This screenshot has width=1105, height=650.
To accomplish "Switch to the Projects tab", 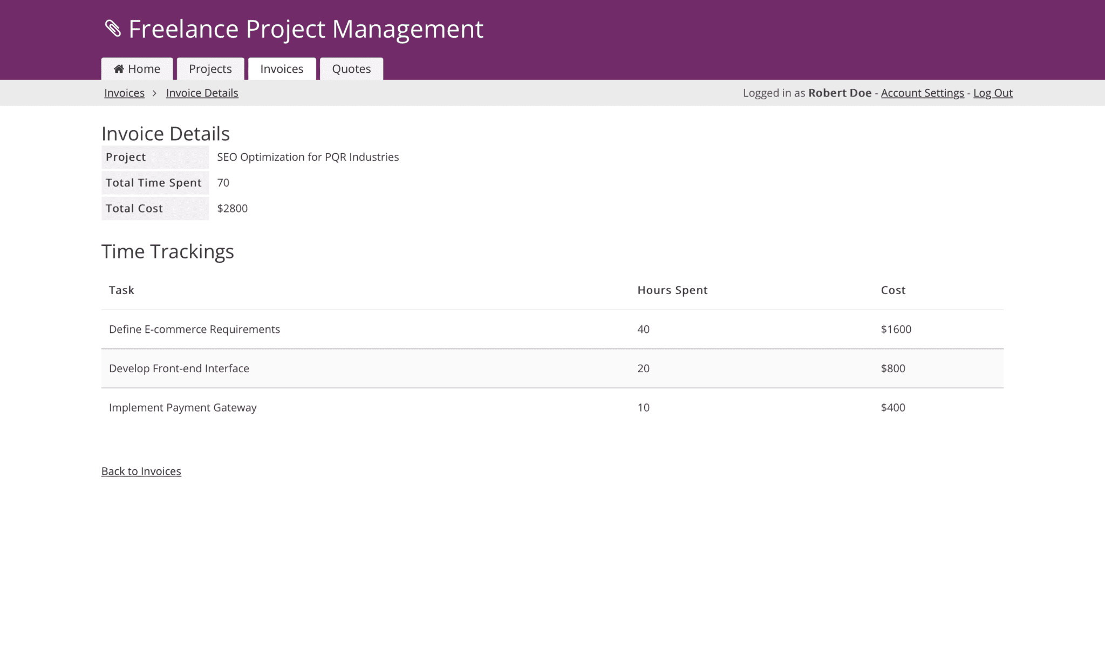I will click(x=210, y=69).
